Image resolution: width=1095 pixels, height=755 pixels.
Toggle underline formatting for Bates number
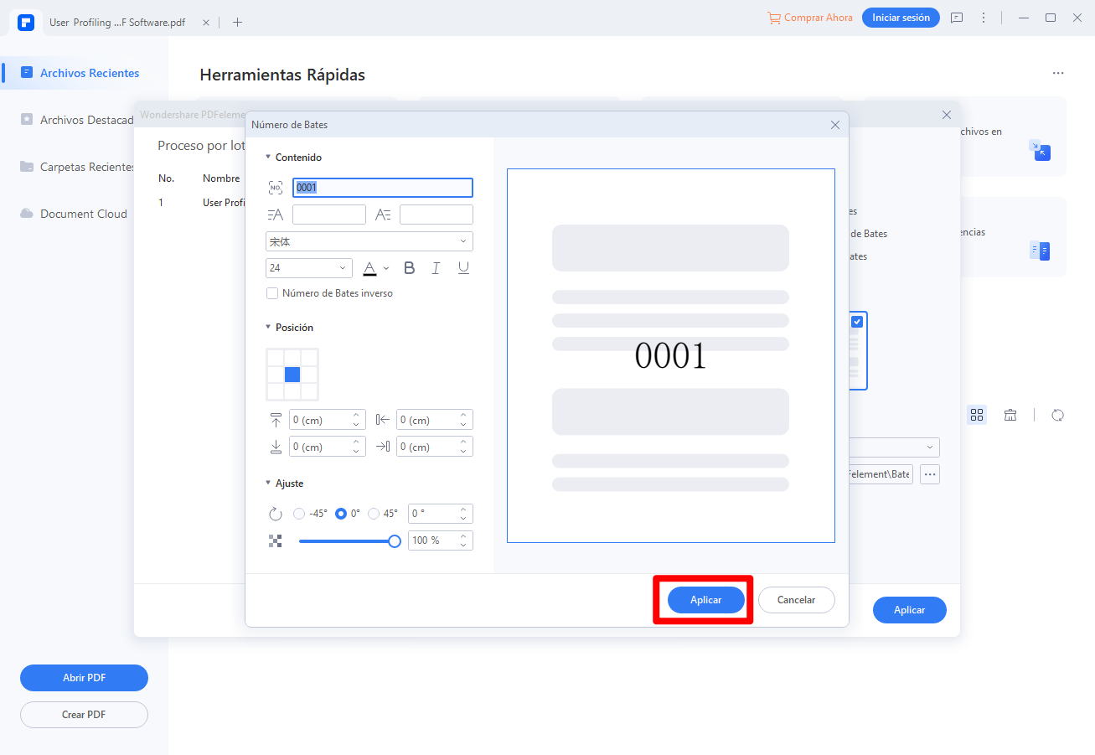[x=463, y=268]
